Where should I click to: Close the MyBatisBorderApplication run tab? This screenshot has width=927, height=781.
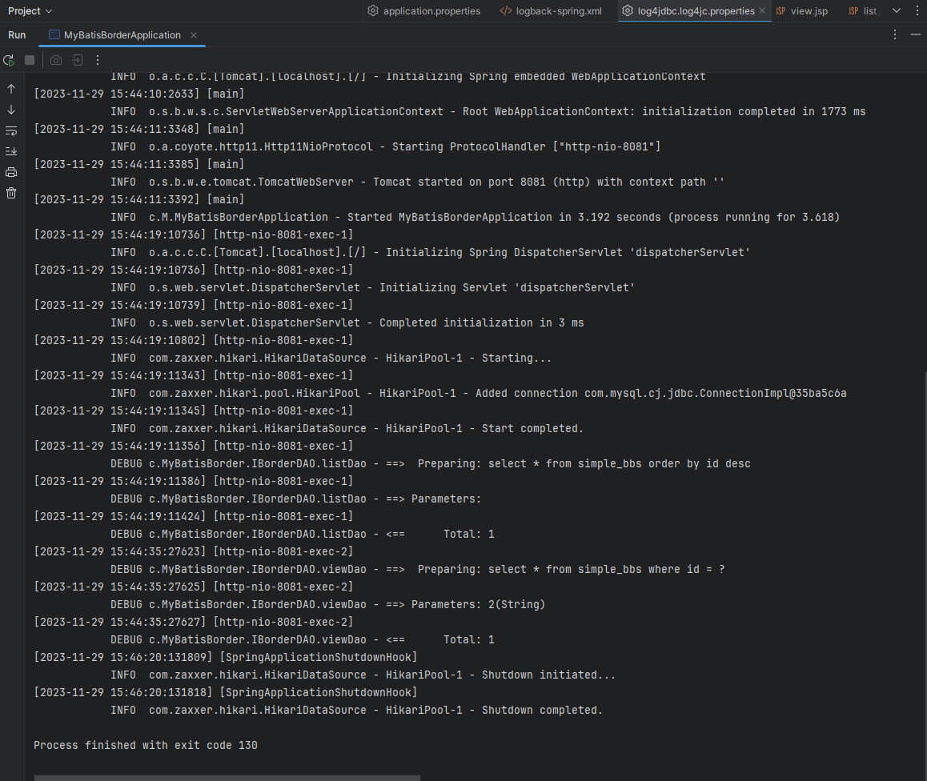click(193, 35)
